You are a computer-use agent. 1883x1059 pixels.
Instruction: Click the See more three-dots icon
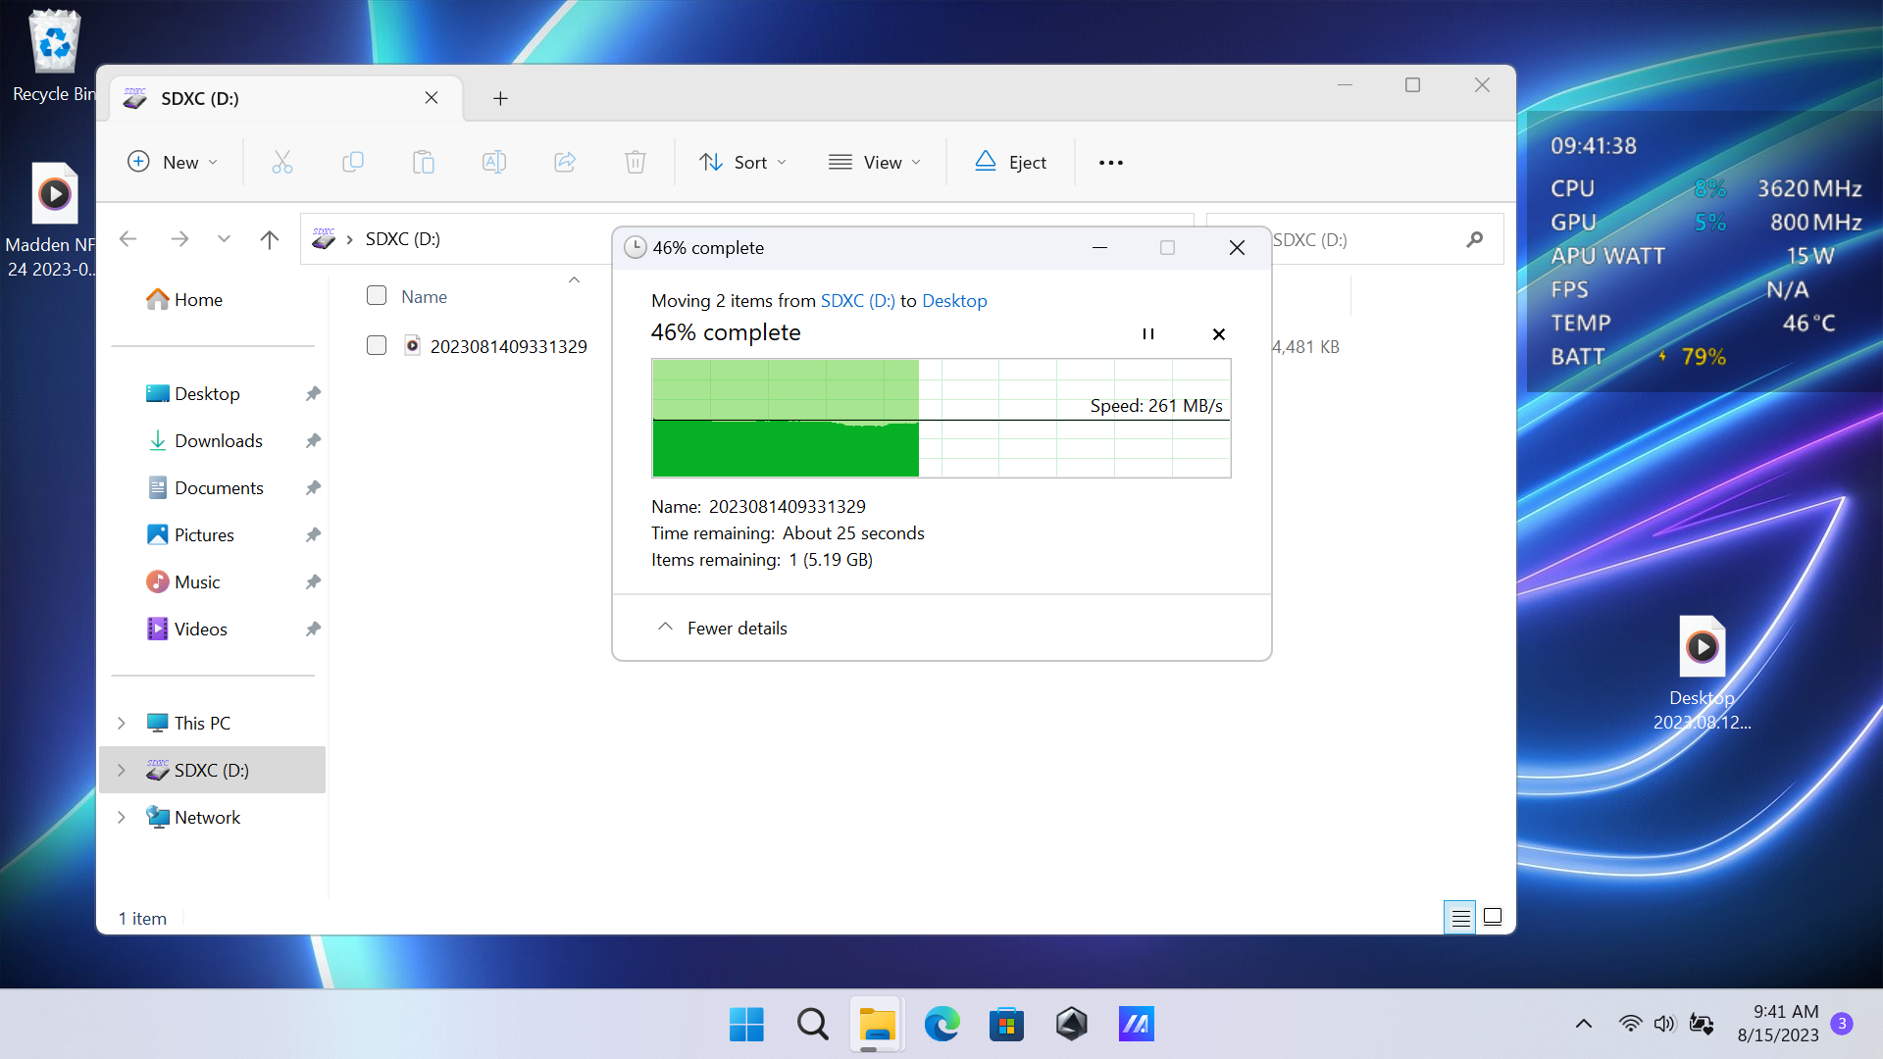(1110, 162)
